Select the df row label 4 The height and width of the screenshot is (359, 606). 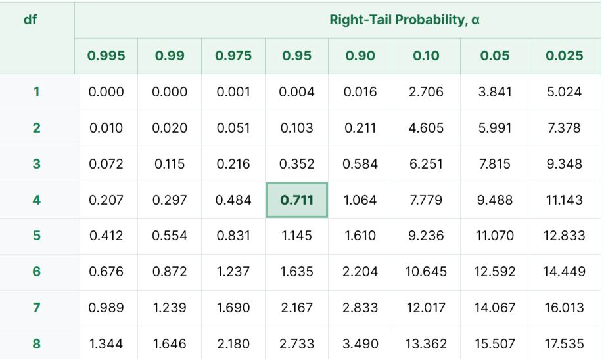pos(37,200)
